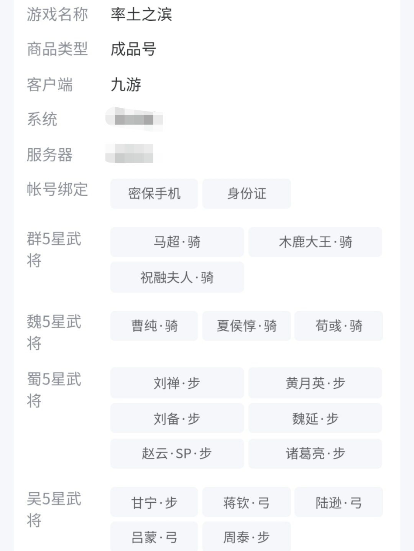Click the 身份证 binding tag
This screenshot has width=414, height=551.
coord(246,194)
